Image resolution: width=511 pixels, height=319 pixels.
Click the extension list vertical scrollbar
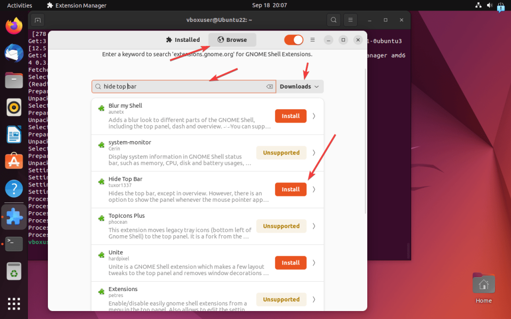click(x=365, y=140)
